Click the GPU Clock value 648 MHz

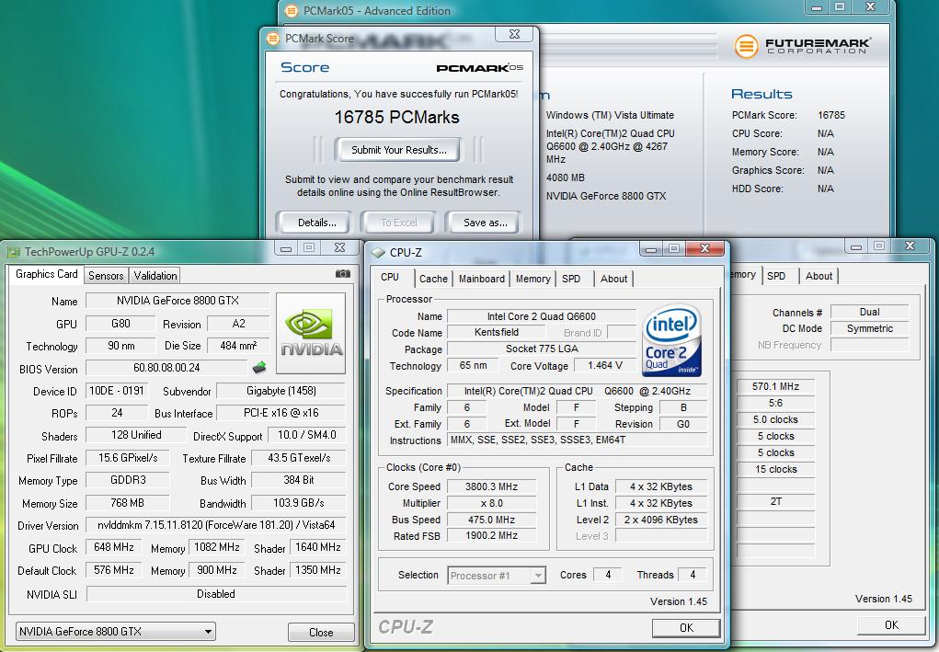click(114, 547)
